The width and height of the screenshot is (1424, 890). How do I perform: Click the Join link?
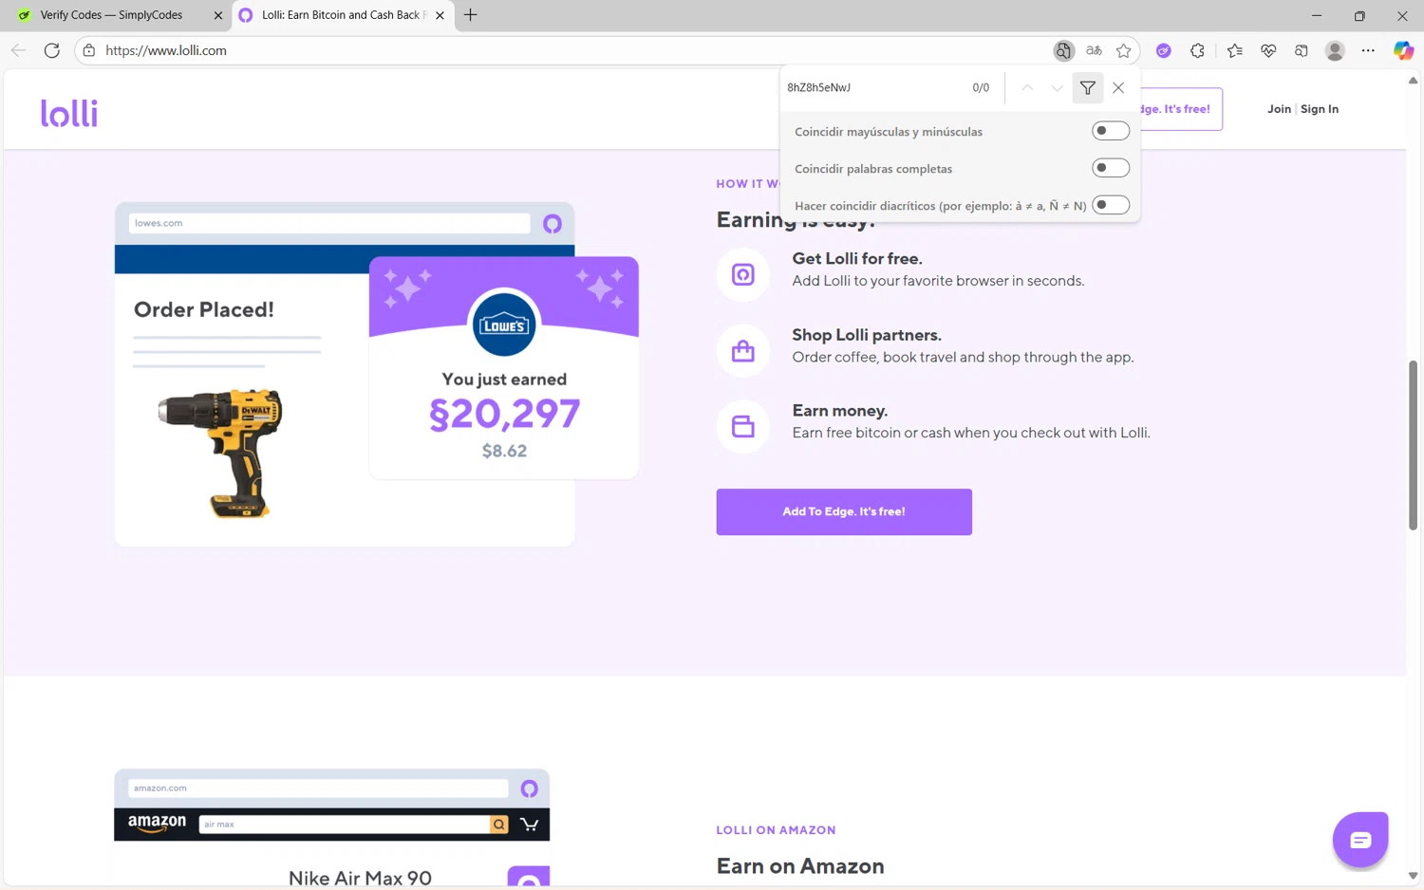tap(1279, 109)
